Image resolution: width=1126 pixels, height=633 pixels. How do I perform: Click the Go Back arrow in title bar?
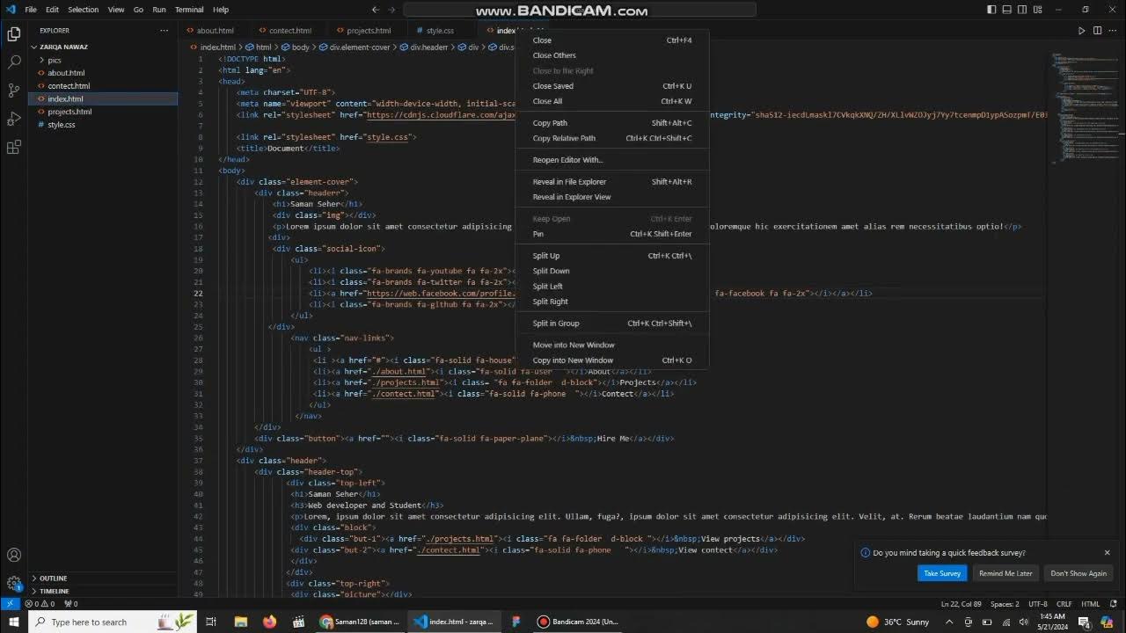click(x=376, y=10)
